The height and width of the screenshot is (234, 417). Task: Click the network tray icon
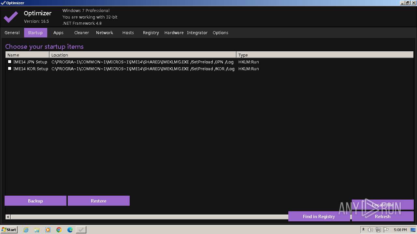coord(378,230)
